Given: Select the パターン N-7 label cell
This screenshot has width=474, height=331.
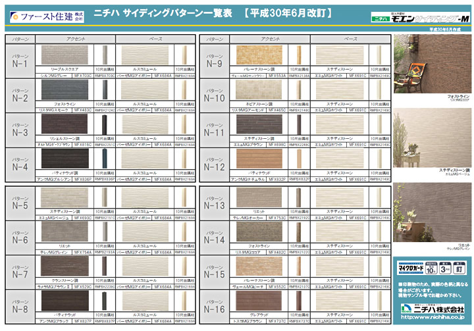Looking at the screenshot, I should (x=20, y=272).
